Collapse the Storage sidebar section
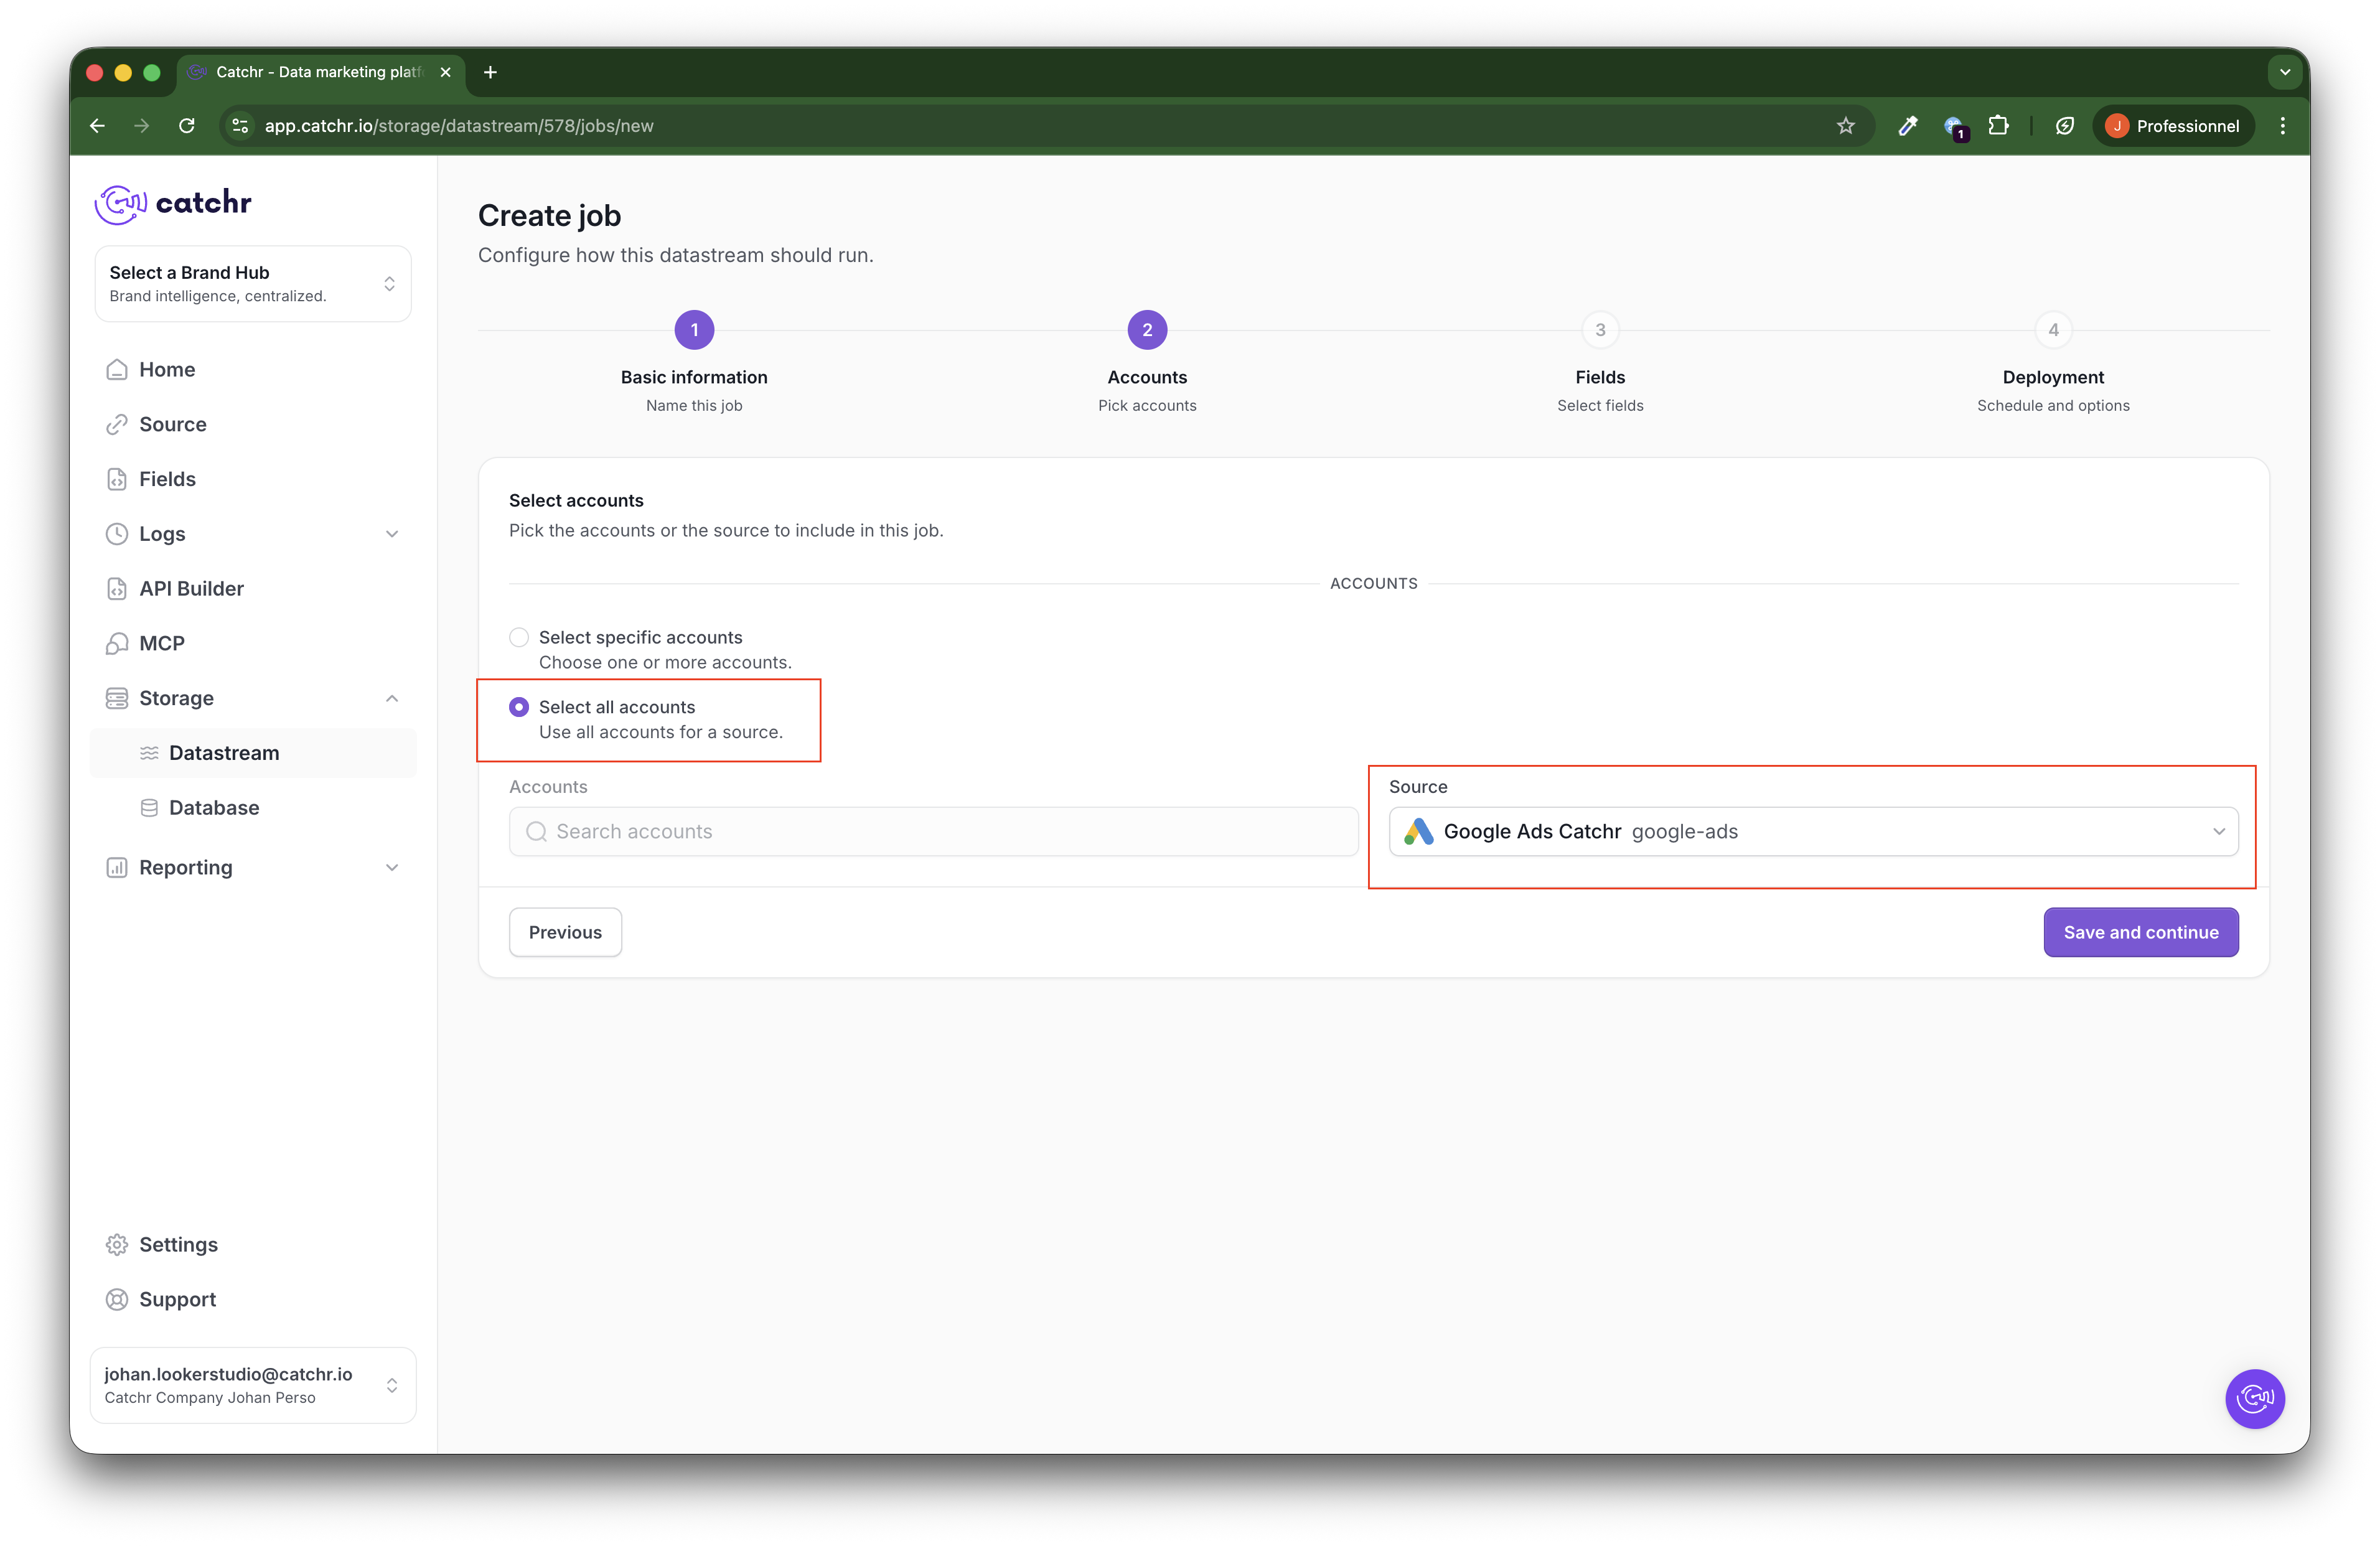The image size is (2380, 1546). point(392,698)
